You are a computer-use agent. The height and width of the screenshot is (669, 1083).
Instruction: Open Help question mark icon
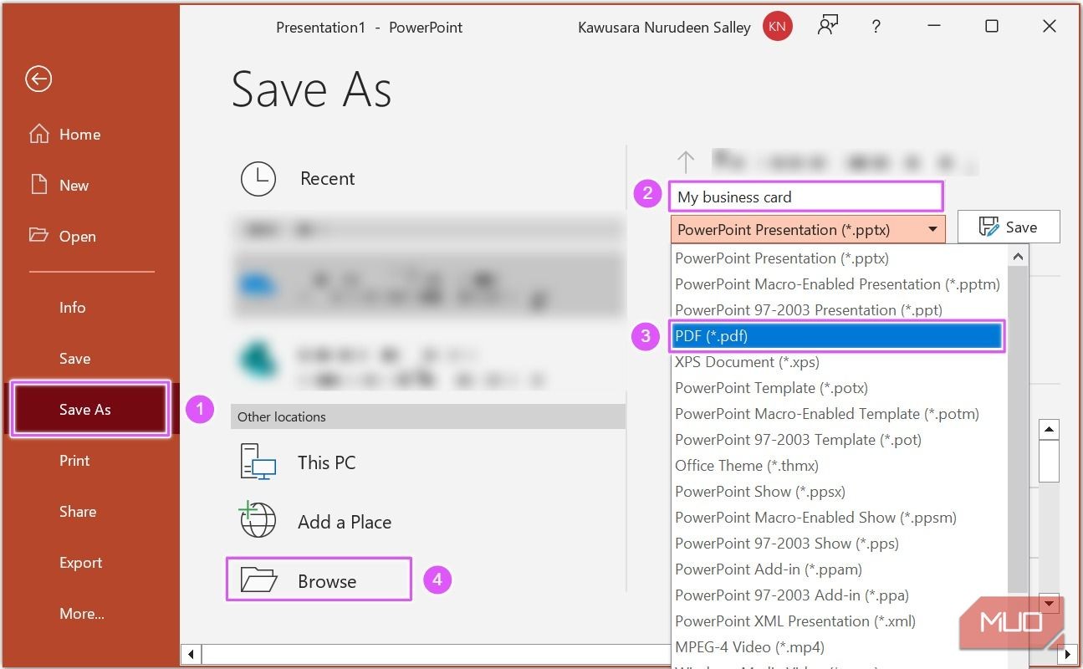tap(876, 27)
